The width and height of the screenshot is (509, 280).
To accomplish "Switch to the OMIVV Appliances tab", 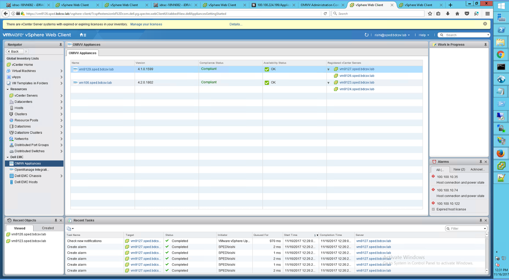I will (83, 53).
